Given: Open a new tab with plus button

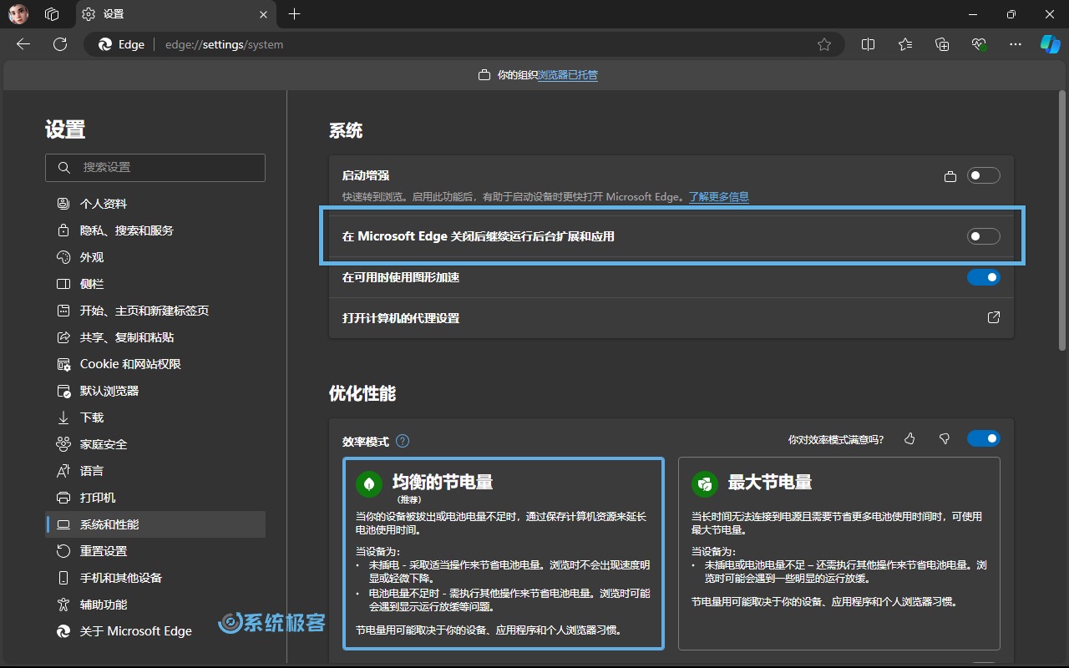Looking at the screenshot, I should (x=294, y=14).
